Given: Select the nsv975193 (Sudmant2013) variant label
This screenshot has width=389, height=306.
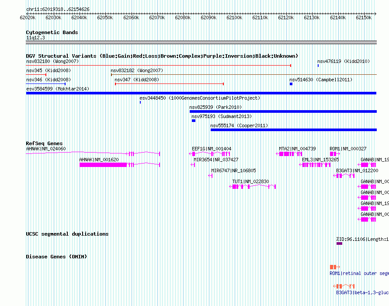Looking at the screenshot, I should [222, 116].
